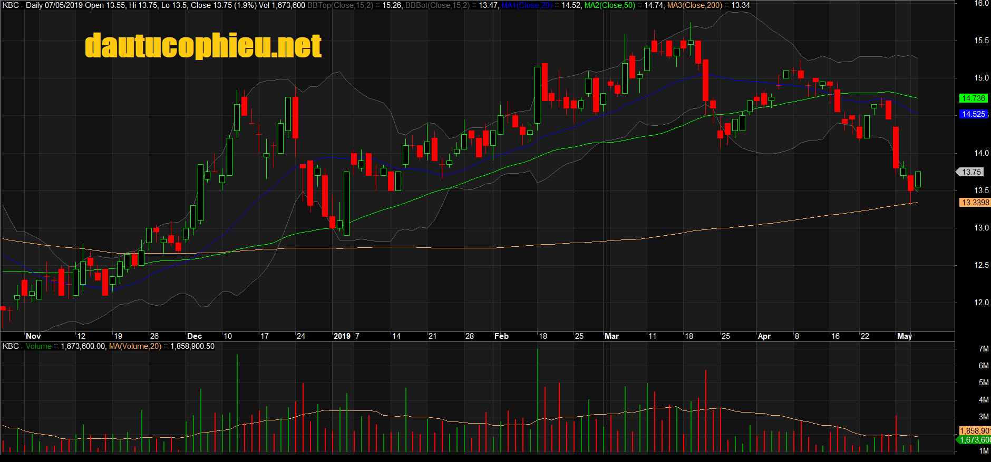Select the MA3(Close,200) legend label
Image resolution: width=991 pixels, height=462 pixels.
[x=694, y=5]
